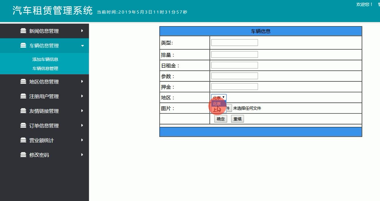Open the 新闻信息管理 menu

pyautogui.click(x=44, y=31)
